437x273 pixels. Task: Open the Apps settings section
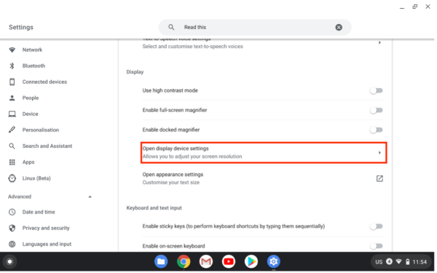[28, 162]
